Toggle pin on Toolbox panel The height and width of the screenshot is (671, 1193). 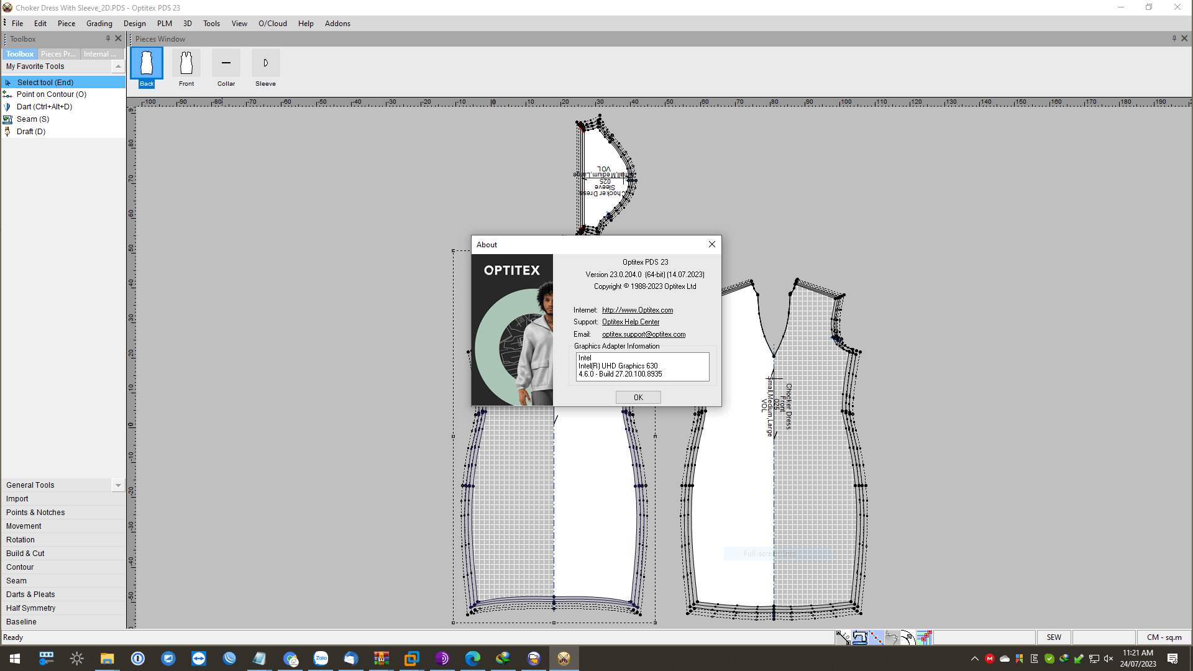click(108, 39)
